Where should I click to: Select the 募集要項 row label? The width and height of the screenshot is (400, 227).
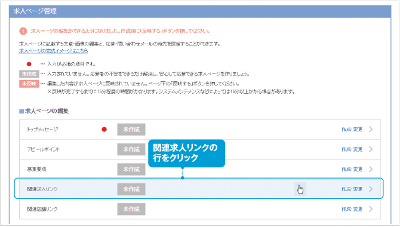[x=36, y=169]
